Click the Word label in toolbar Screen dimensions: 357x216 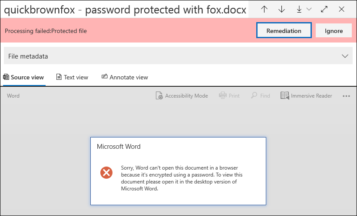pyautogui.click(x=13, y=96)
